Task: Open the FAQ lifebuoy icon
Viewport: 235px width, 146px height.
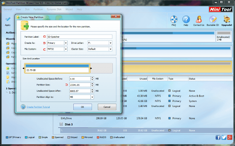Action: (174, 19)
